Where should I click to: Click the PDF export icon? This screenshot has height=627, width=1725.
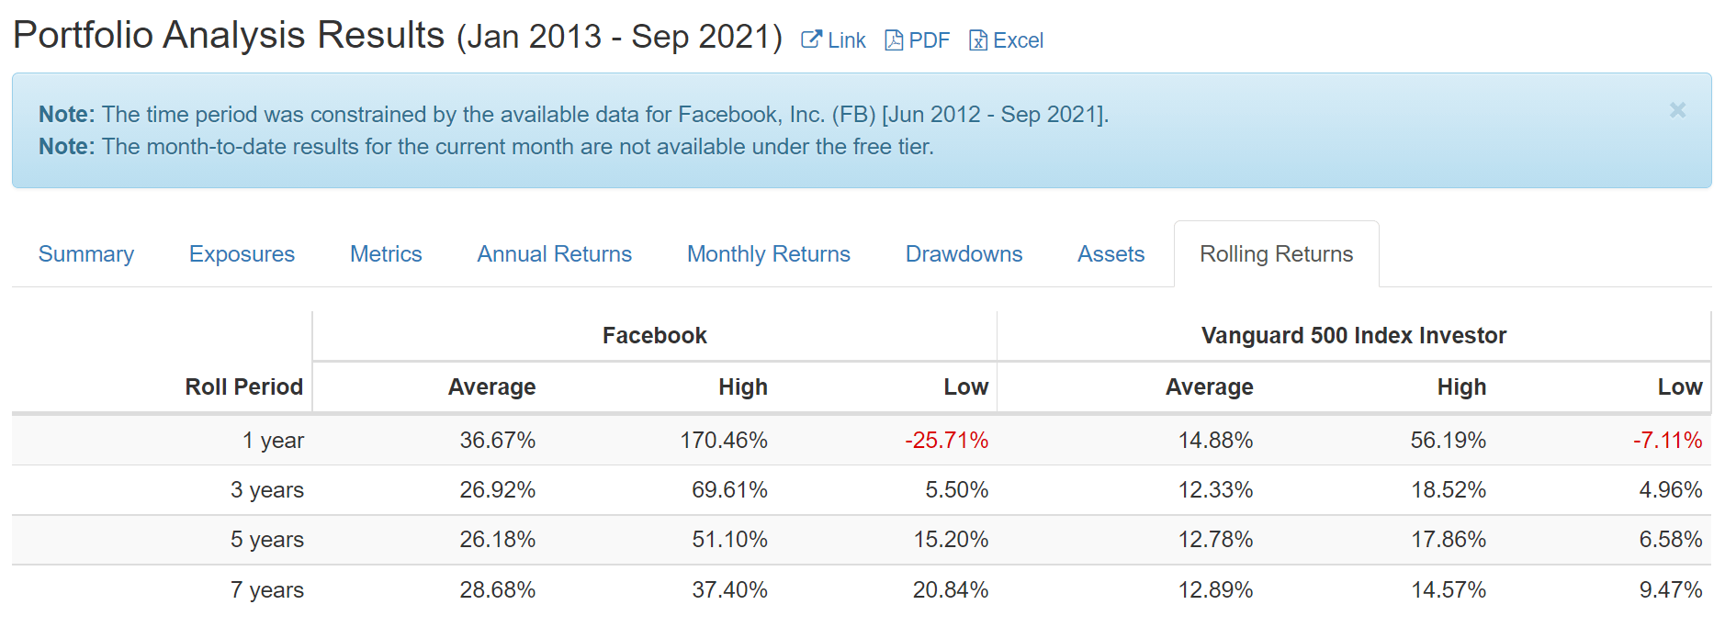tap(894, 40)
